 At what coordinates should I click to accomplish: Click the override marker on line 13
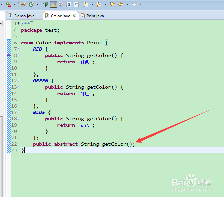[9, 87]
